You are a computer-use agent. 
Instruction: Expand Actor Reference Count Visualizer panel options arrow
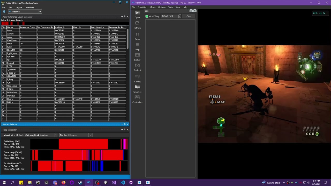point(122,17)
